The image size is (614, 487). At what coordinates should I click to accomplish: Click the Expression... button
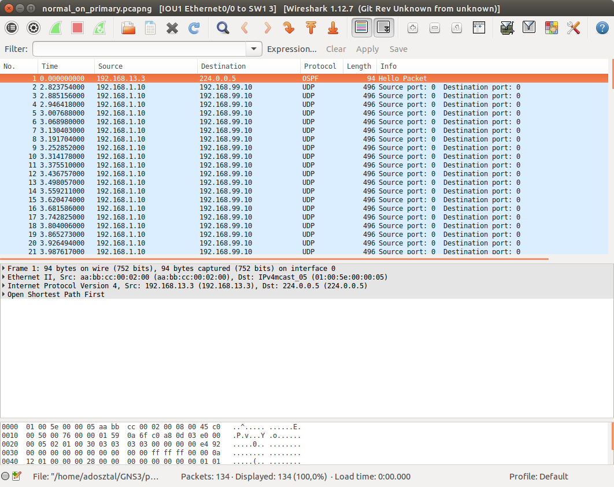click(291, 49)
